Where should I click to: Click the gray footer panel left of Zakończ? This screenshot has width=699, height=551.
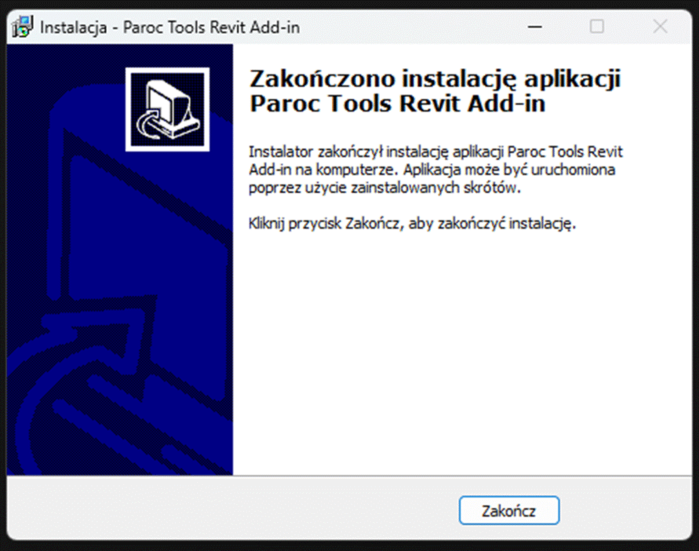coord(227,510)
